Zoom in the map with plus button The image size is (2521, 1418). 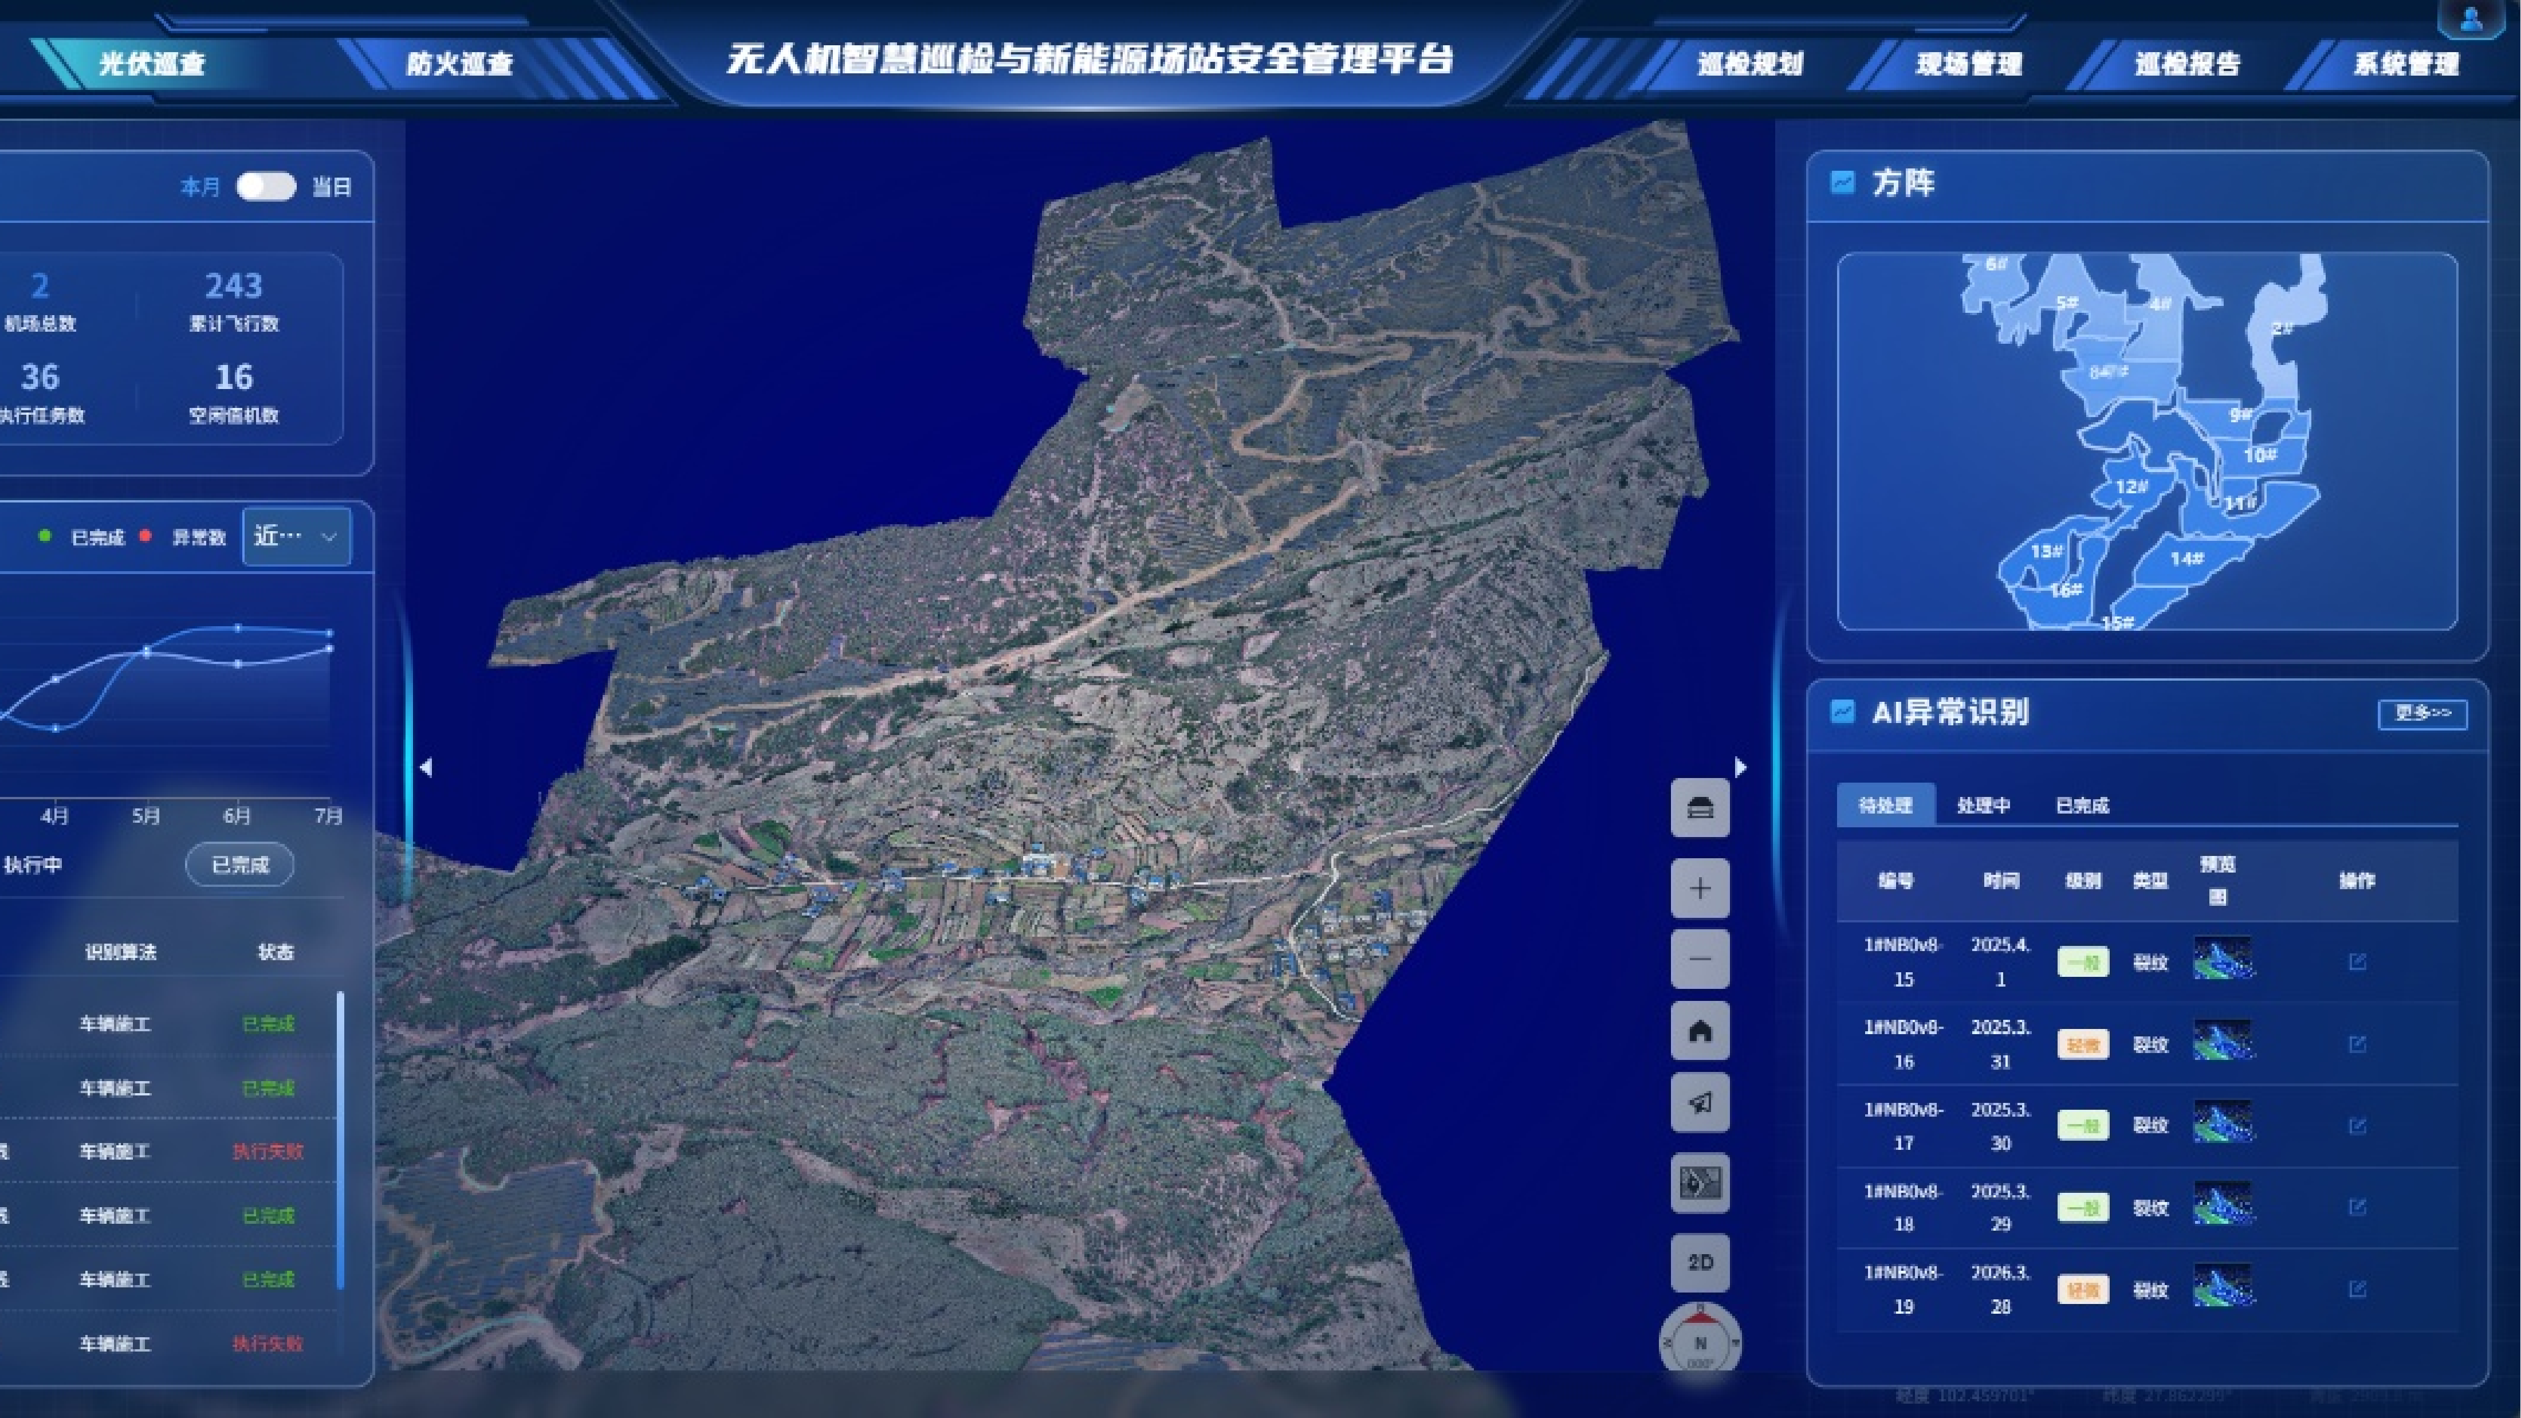point(1700,889)
